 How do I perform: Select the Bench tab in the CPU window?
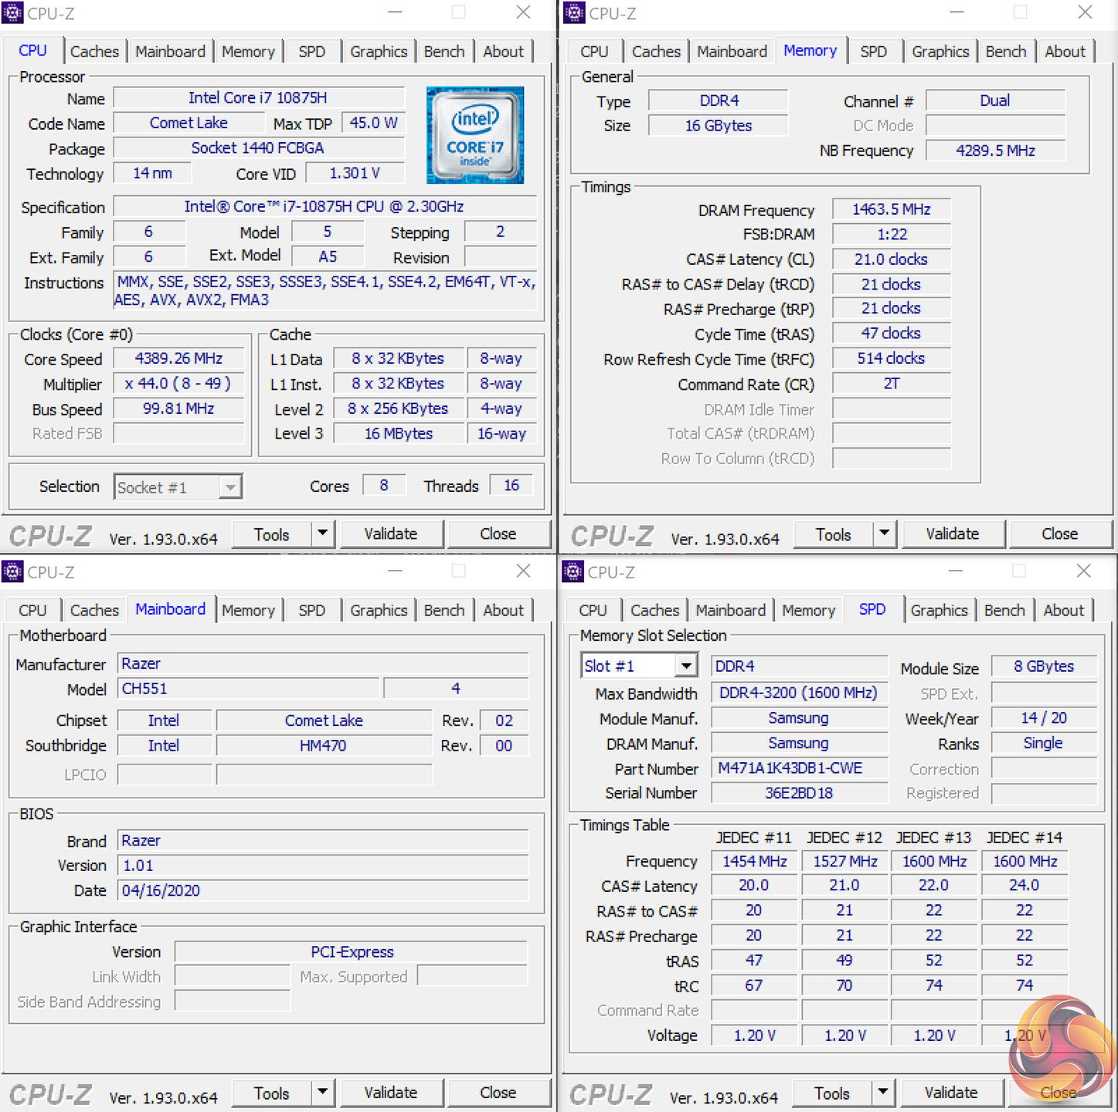click(444, 52)
